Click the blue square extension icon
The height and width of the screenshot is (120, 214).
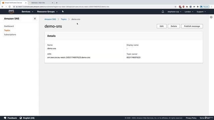(191, 7)
